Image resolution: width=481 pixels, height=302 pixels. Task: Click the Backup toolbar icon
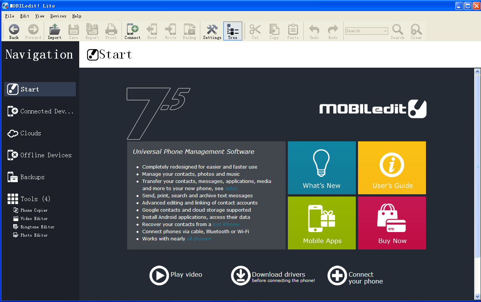point(189,31)
